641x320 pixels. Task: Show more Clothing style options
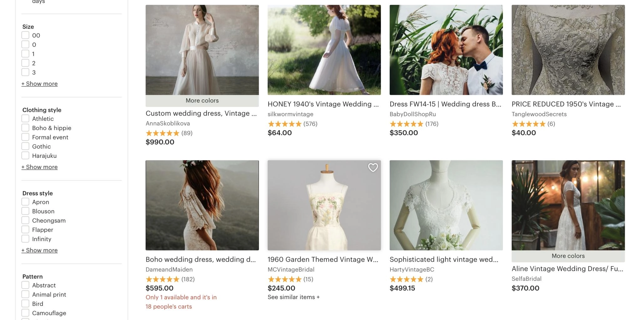pyautogui.click(x=39, y=167)
